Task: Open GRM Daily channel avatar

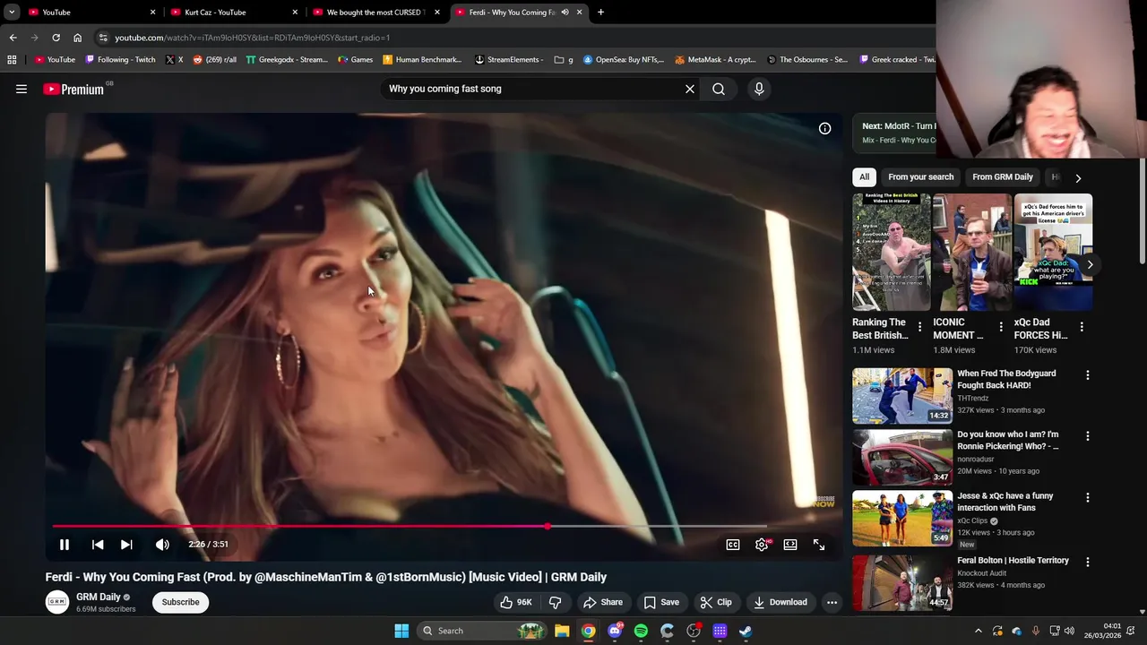Action: coord(57,602)
